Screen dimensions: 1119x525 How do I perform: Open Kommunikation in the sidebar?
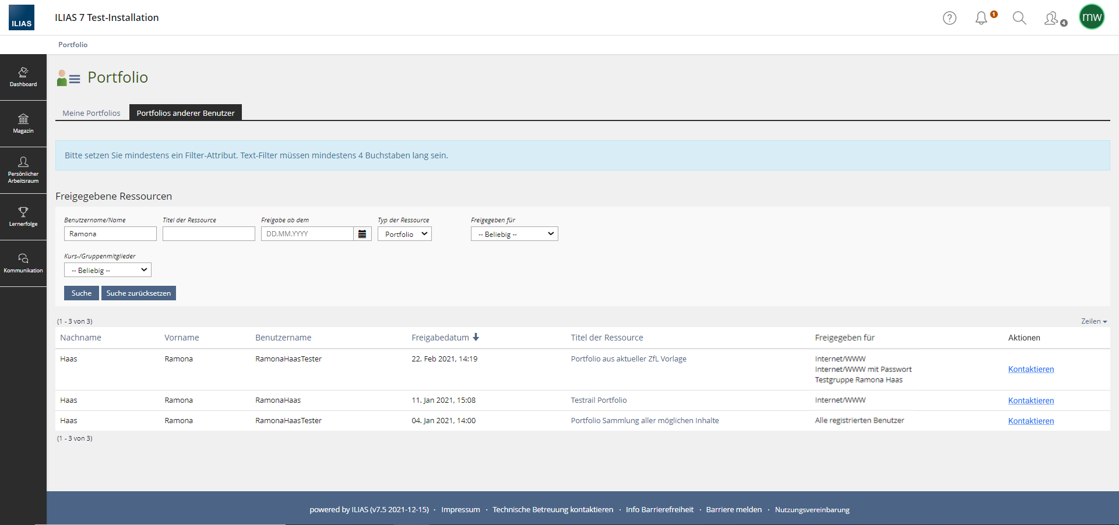click(x=23, y=262)
